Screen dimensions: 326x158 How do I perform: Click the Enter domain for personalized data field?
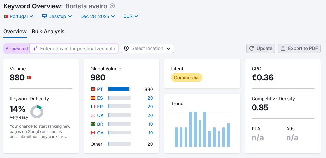click(77, 48)
